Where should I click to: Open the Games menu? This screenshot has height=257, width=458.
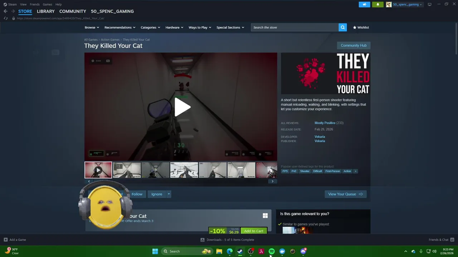47,4
